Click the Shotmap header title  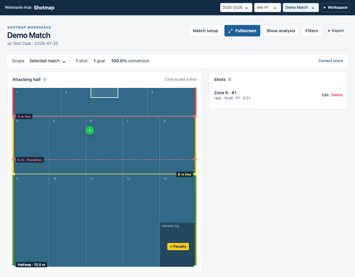[x=44, y=8]
